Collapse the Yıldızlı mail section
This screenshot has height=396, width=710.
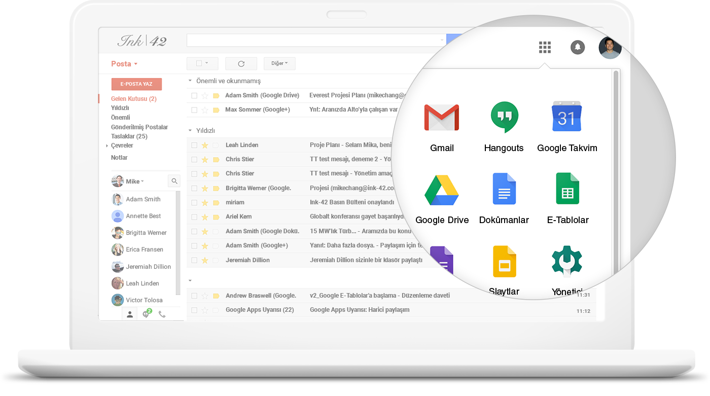click(x=190, y=130)
